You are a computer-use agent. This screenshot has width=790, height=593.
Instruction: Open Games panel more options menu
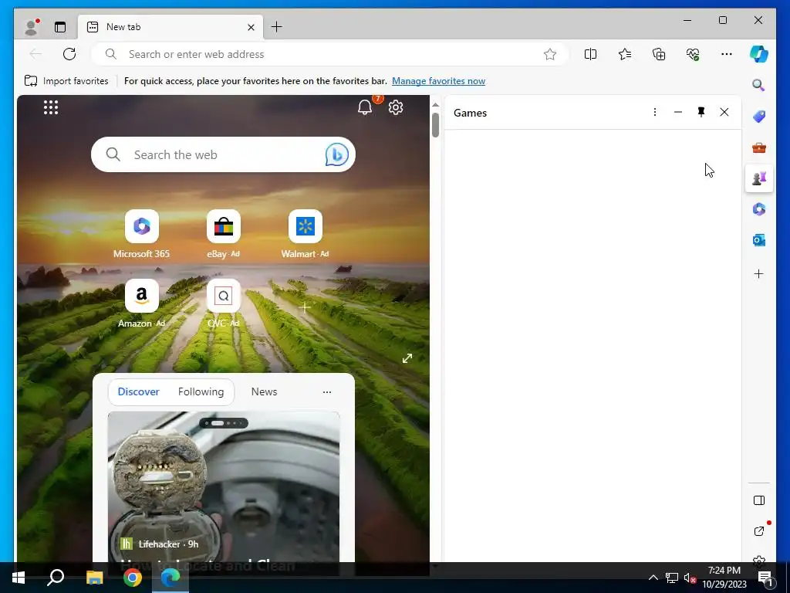pos(654,112)
